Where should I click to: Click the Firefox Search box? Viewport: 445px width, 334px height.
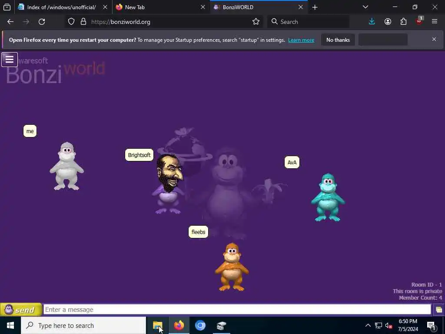coord(308,22)
